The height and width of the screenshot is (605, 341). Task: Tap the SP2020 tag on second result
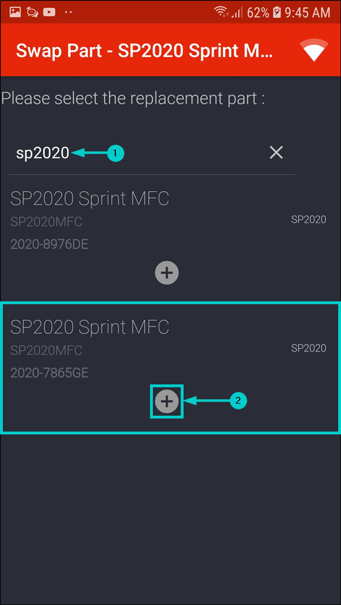click(x=309, y=348)
